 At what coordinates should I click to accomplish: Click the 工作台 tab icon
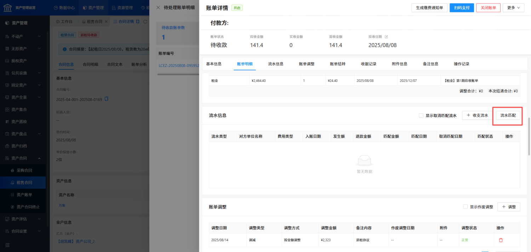tap(58, 22)
